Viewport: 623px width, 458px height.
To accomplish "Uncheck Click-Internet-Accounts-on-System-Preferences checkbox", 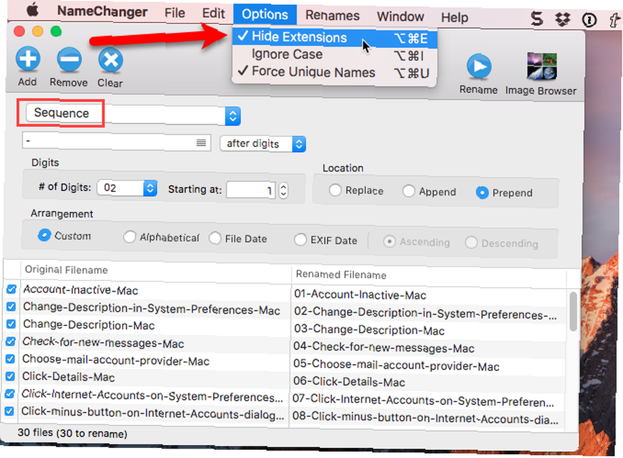I will 10,394.
